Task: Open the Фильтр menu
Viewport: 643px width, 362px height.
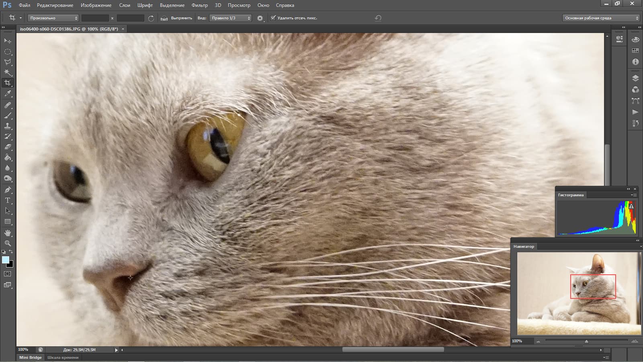Action: [x=199, y=5]
